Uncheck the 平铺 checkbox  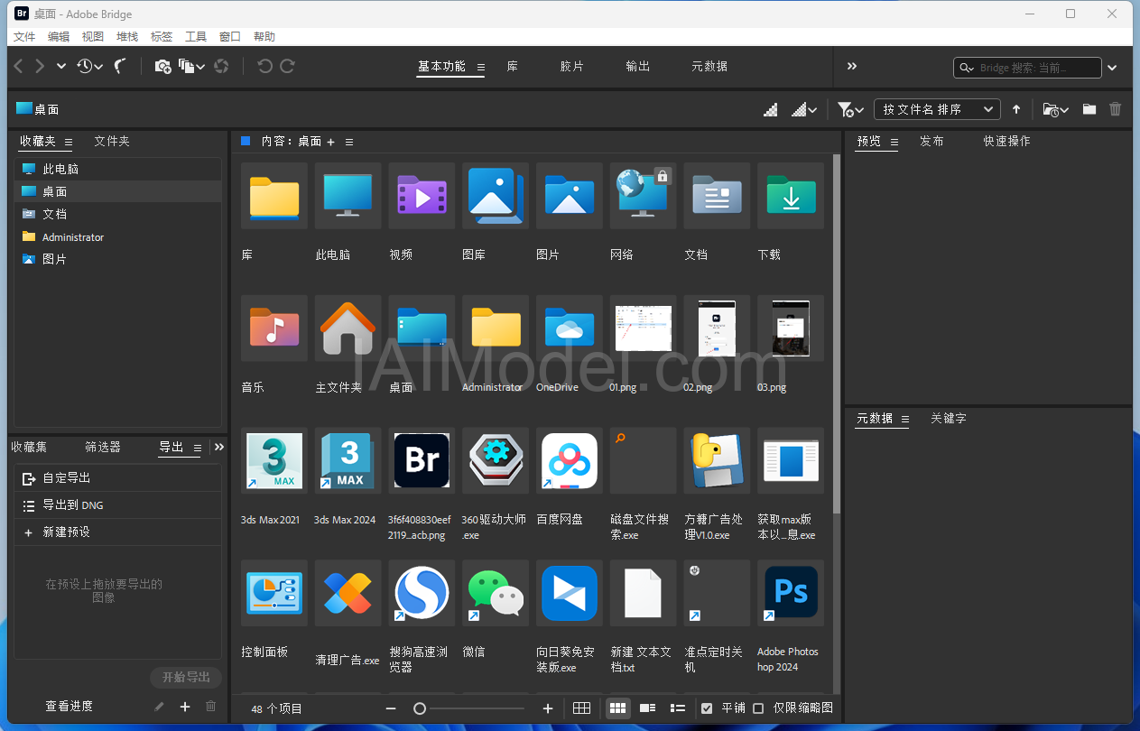click(707, 708)
